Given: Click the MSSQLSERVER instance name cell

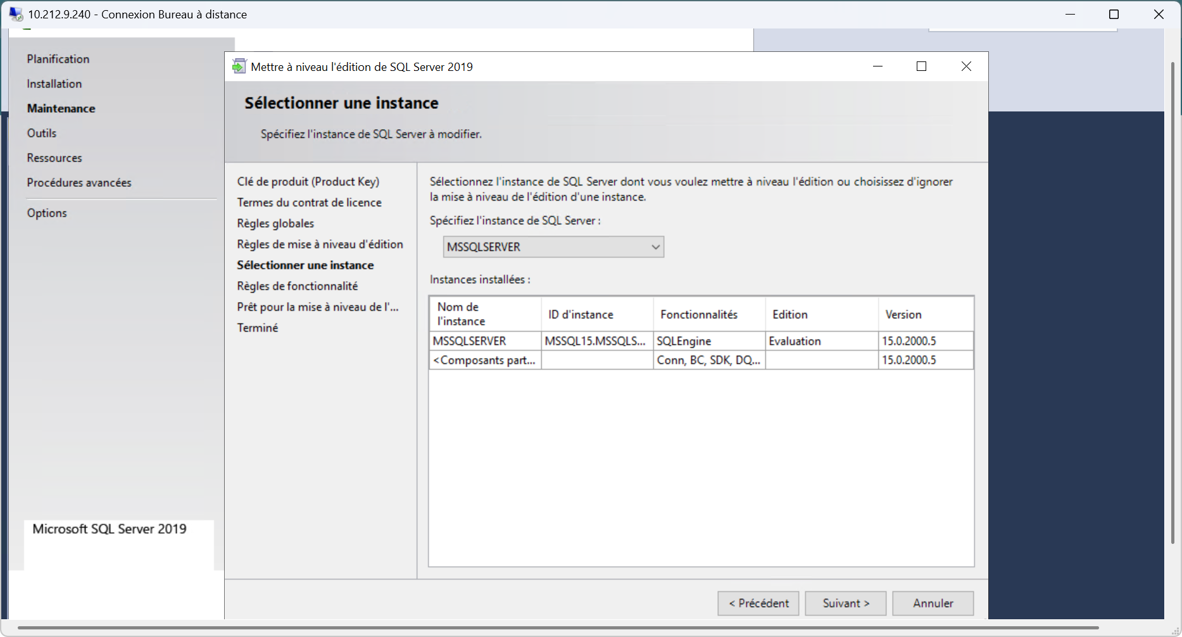Looking at the screenshot, I should (485, 341).
